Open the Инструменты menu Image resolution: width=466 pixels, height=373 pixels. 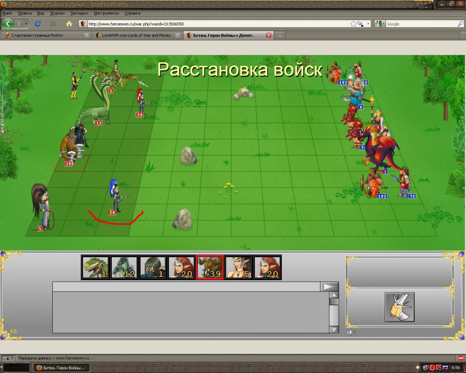coord(106,13)
